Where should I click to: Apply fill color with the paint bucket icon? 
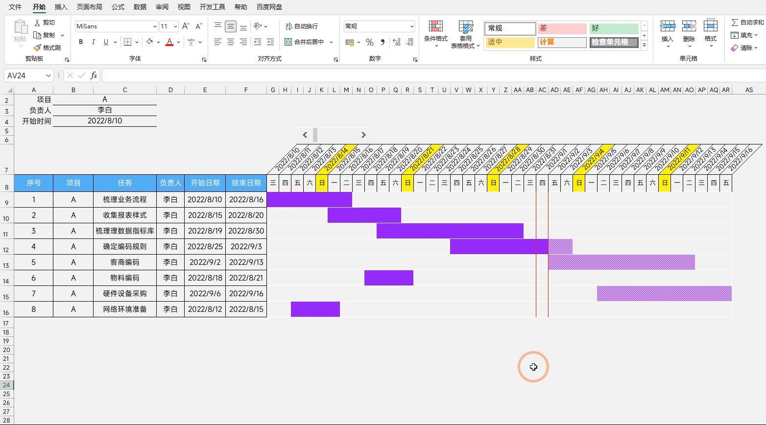coord(149,42)
